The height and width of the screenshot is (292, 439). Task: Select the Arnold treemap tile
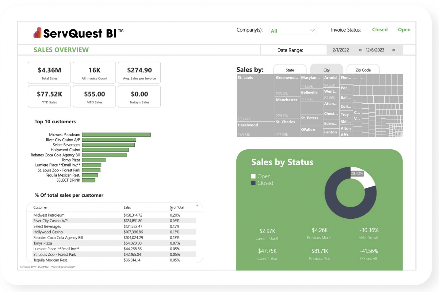point(331,81)
